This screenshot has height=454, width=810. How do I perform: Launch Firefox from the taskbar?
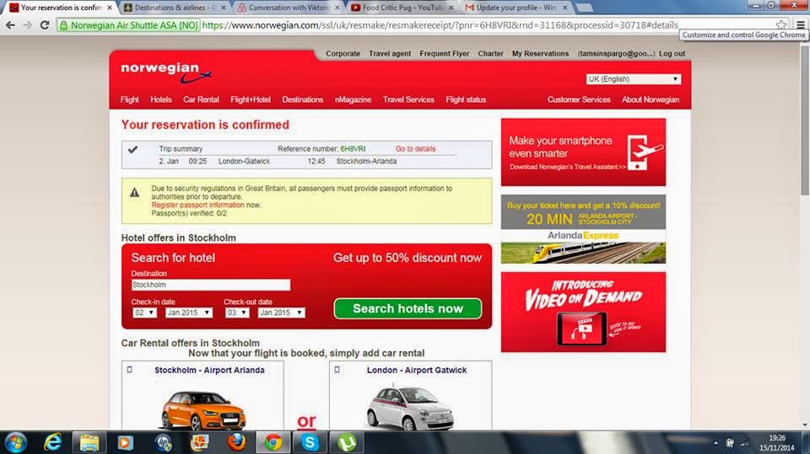click(236, 443)
